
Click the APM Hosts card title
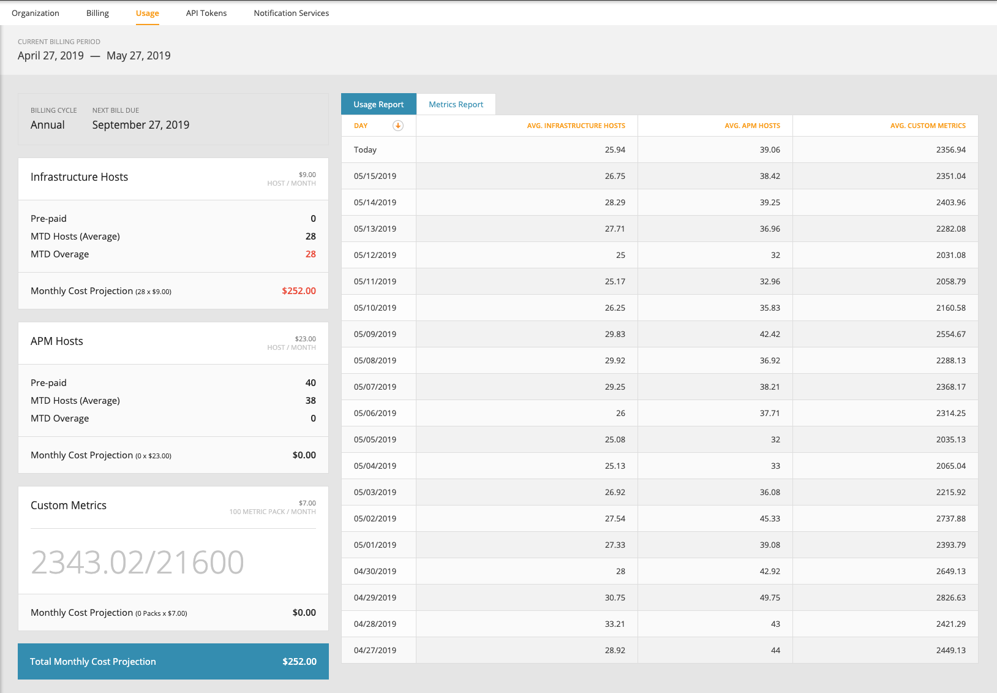click(x=57, y=341)
